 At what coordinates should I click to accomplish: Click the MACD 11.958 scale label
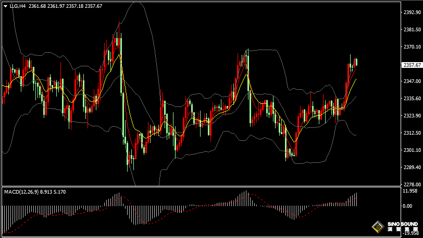pos(410,191)
